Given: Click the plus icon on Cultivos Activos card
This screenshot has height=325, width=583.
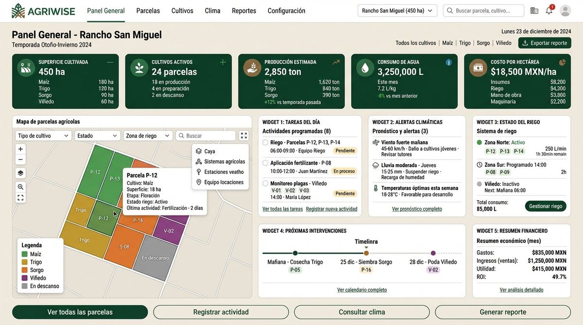Looking at the screenshot, I should (223, 62).
